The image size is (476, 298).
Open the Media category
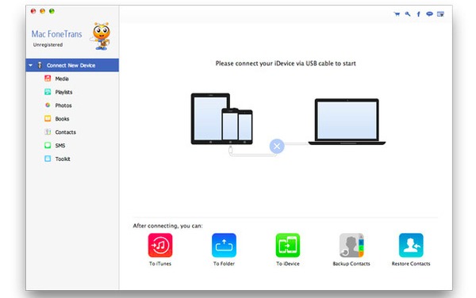pyautogui.click(x=62, y=78)
